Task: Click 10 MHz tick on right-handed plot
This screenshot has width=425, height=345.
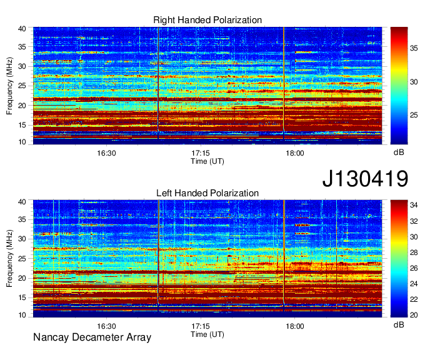Action: tap(22, 142)
